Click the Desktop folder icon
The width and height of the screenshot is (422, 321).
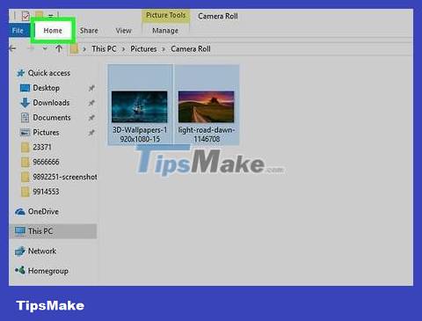click(25, 88)
